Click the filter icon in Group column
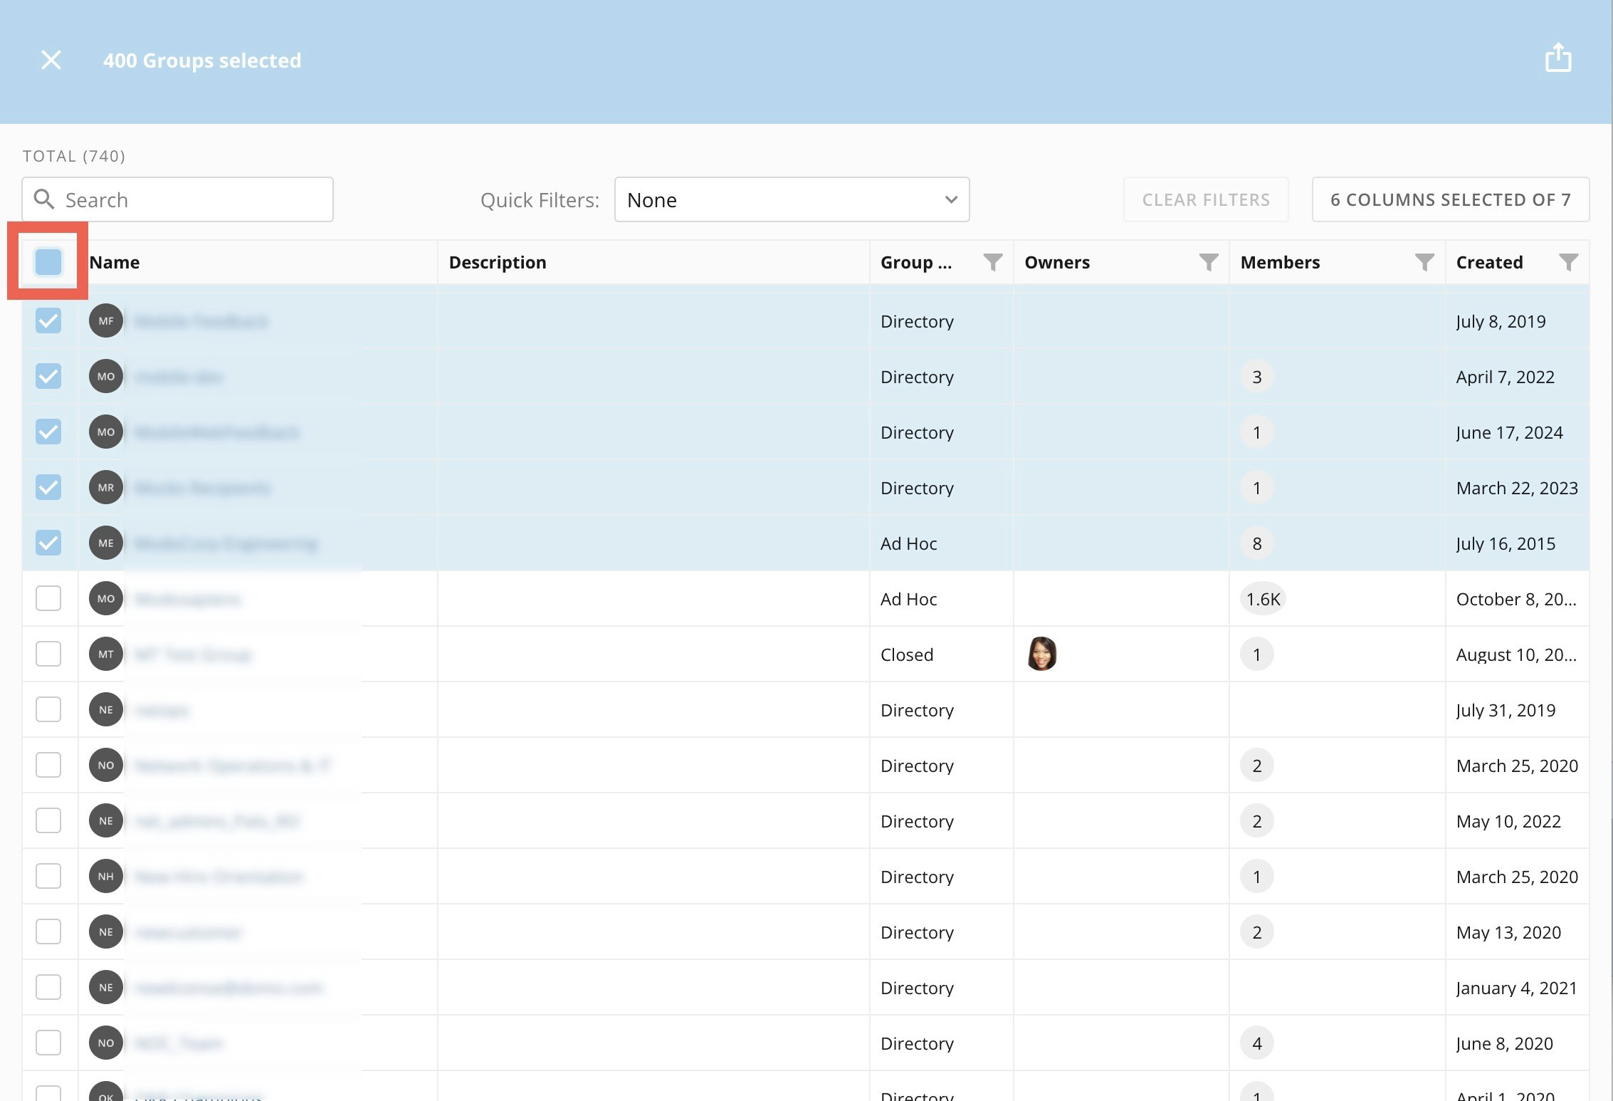Image resolution: width=1613 pixels, height=1101 pixels. [x=992, y=262]
